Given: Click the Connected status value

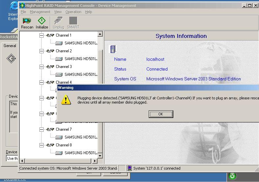Looking at the screenshot, I should [157, 69].
